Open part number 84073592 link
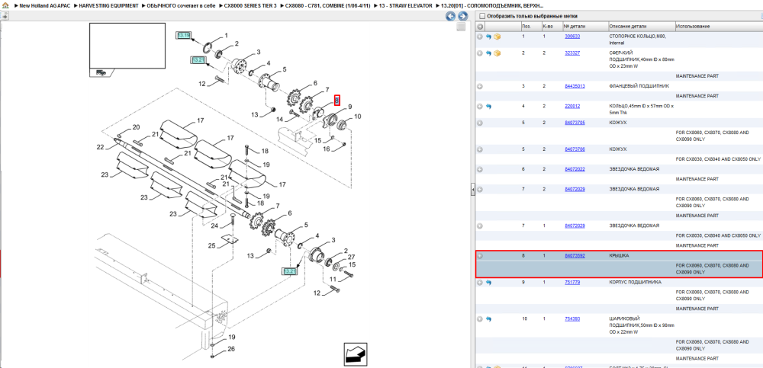The image size is (763, 368). point(575,256)
